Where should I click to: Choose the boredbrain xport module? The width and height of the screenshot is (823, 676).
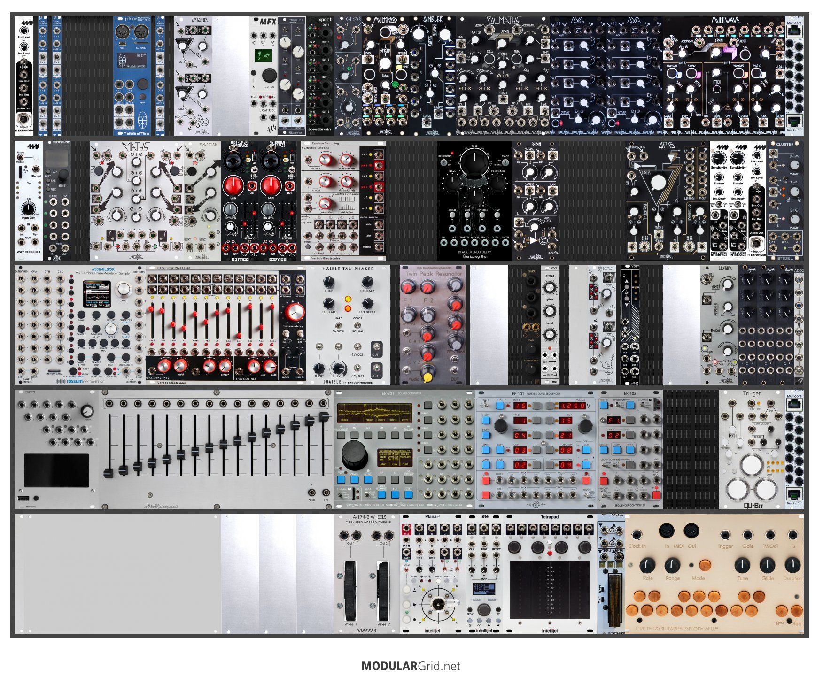[x=320, y=77]
